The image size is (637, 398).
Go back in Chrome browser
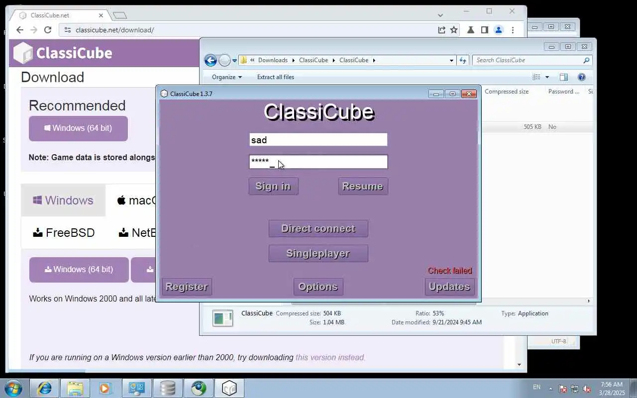pyautogui.click(x=20, y=30)
